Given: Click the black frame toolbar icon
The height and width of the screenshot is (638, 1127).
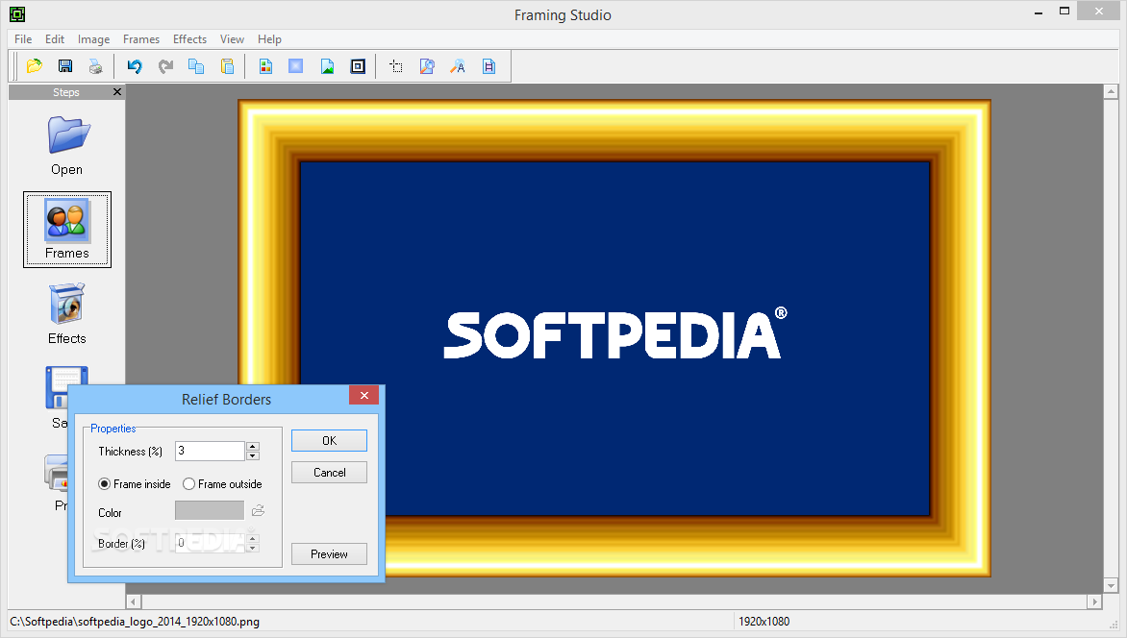Looking at the screenshot, I should pyautogui.click(x=358, y=66).
